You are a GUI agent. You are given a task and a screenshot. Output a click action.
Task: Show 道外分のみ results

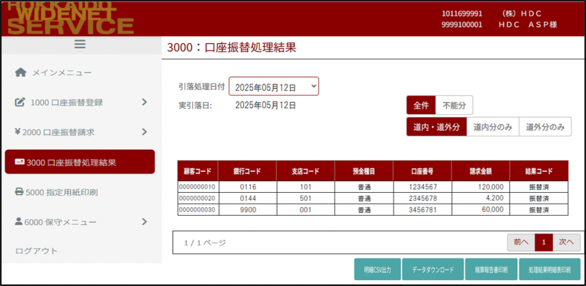tap(545, 127)
